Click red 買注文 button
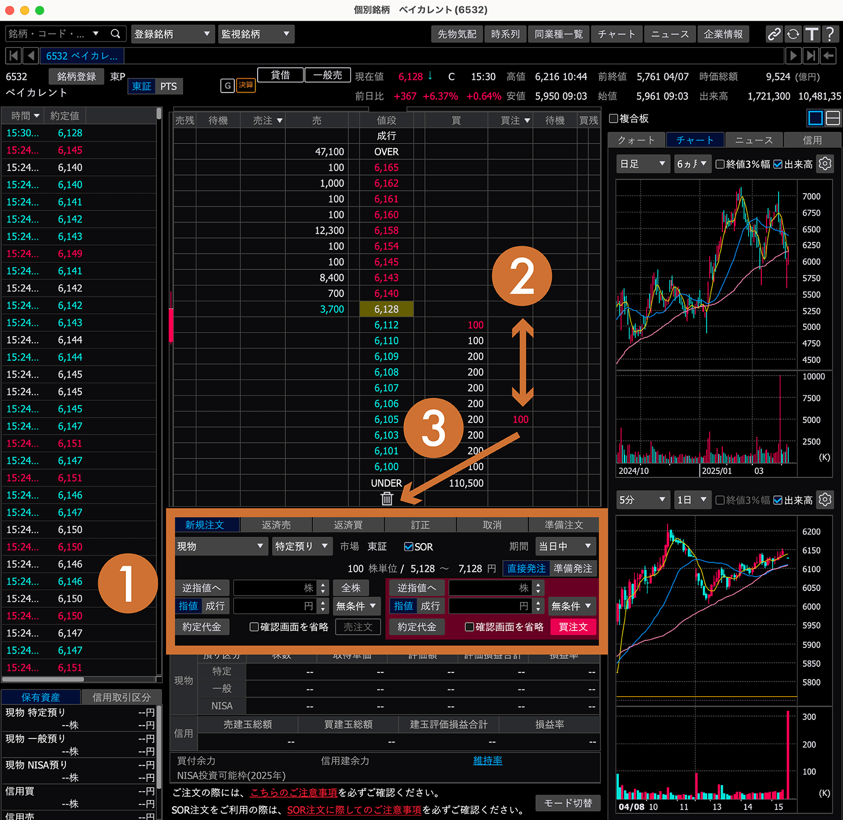Image resolution: width=843 pixels, height=820 pixels. pos(573,627)
